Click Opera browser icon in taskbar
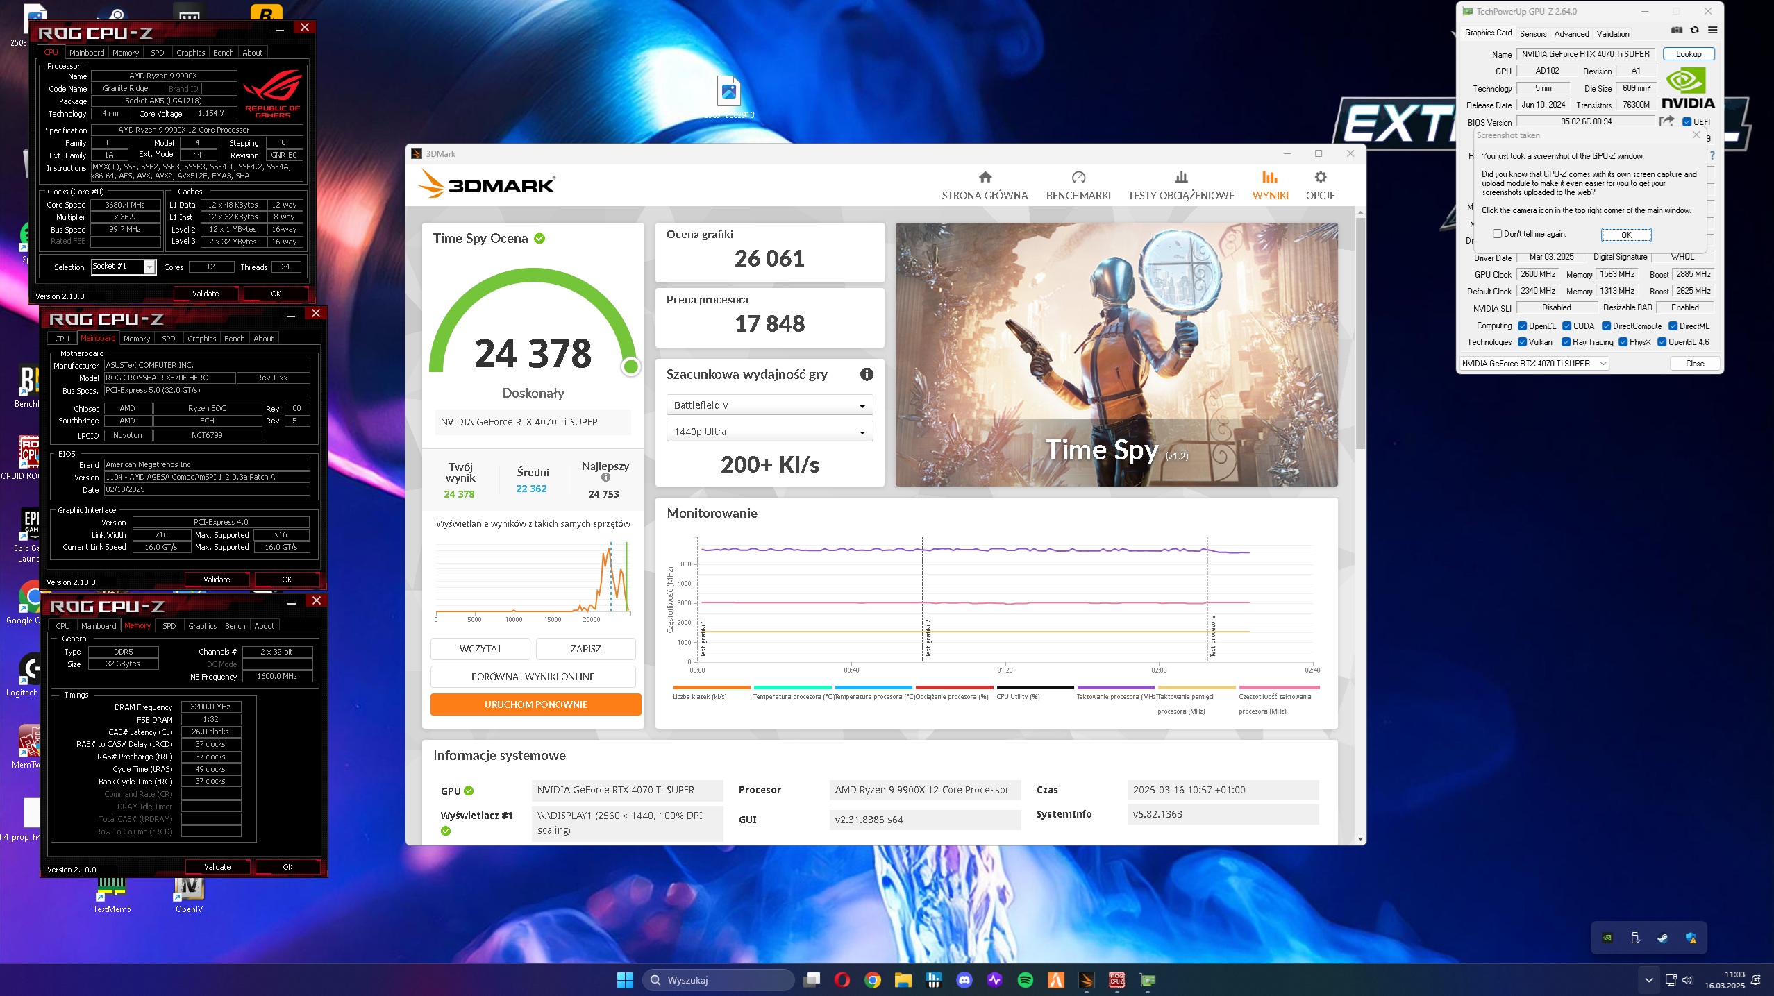This screenshot has height=996, width=1774. point(842,980)
